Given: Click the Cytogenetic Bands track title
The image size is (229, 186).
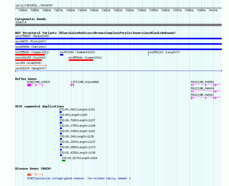Looking at the screenshot, I should [31, 19].
